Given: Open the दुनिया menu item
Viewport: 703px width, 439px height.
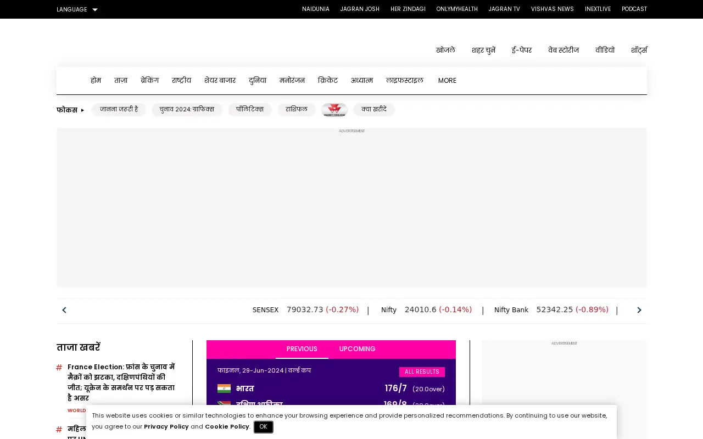Looking at the screenshot, I should tap(258, 81).
